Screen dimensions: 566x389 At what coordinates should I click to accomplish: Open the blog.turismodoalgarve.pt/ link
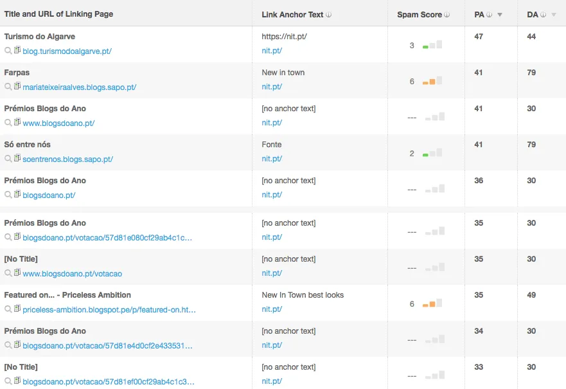(67, 51)
